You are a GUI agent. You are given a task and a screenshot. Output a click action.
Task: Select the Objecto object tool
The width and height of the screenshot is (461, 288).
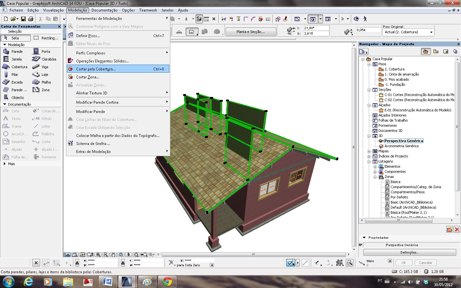point(15,97)
